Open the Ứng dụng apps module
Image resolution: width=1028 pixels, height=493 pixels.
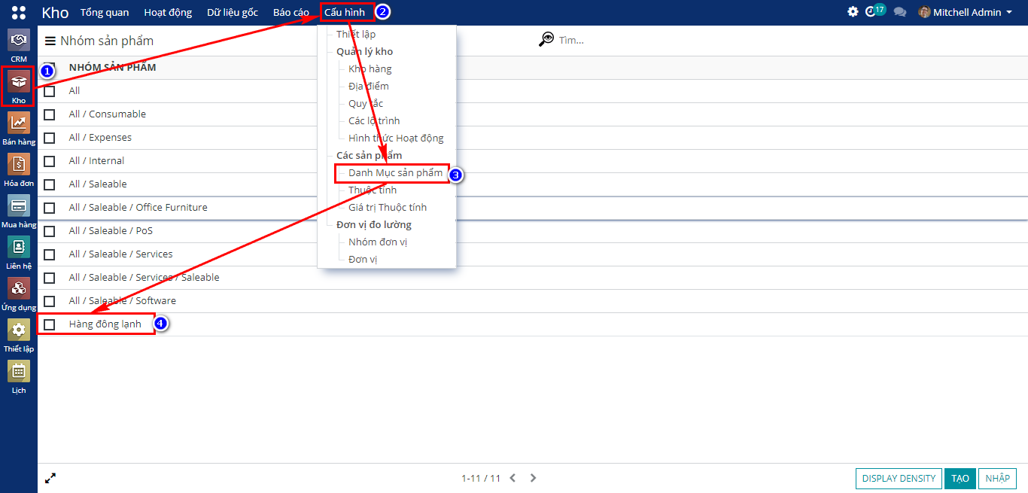[x=19, y=294]
